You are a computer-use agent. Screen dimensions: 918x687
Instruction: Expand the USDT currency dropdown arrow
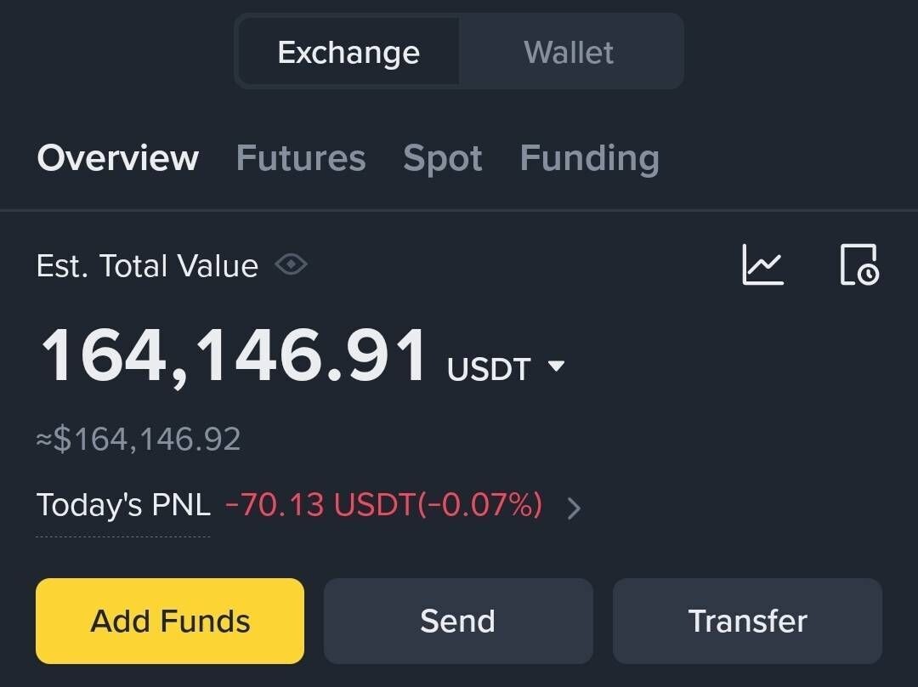point(556,366)
